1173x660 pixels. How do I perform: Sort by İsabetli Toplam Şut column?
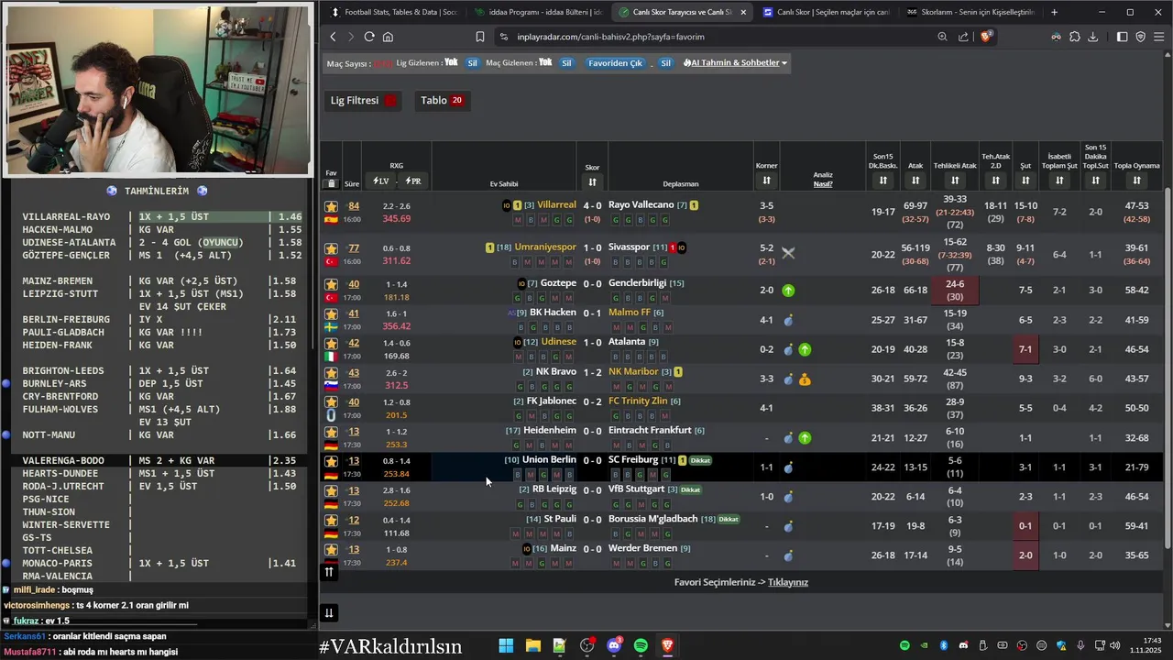(1059, 181)
